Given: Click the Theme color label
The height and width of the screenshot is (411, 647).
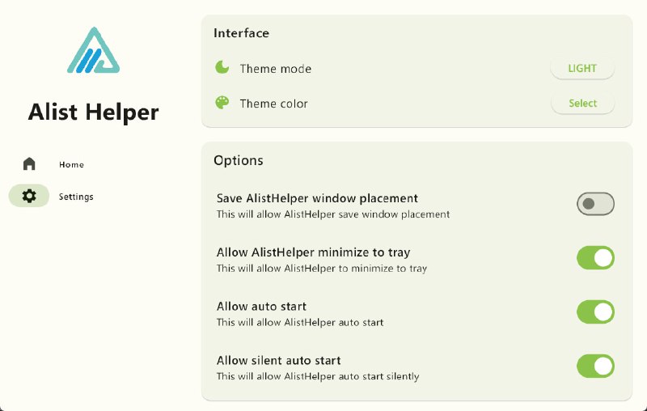Looking at the screenshot, I should coord(273,104).
